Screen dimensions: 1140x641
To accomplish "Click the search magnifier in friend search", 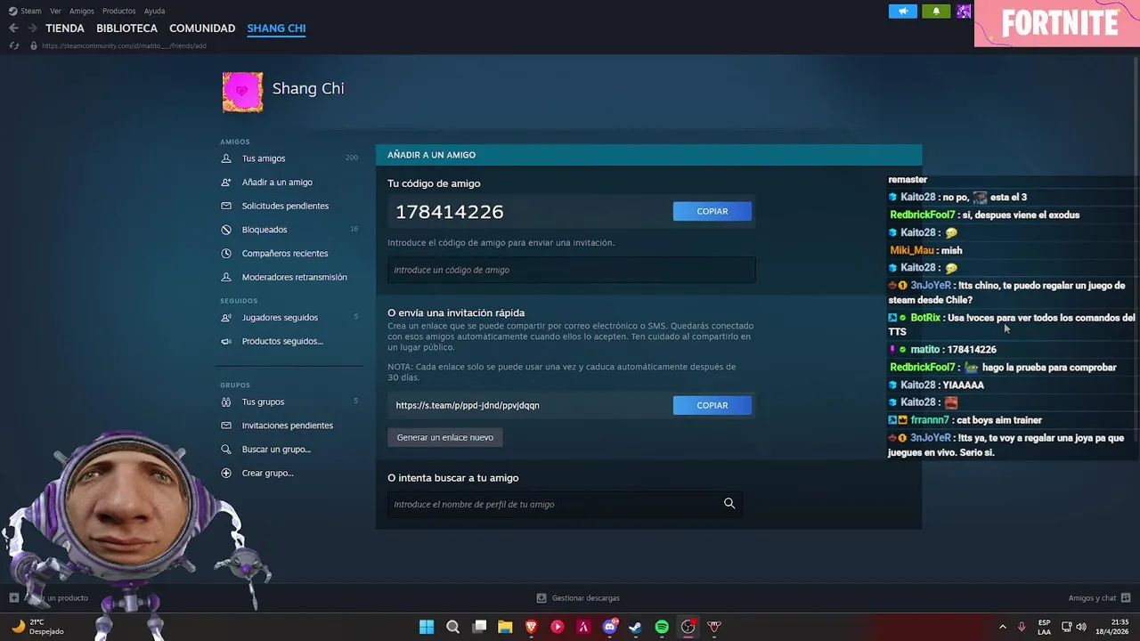I will click(x=729, y=504).
